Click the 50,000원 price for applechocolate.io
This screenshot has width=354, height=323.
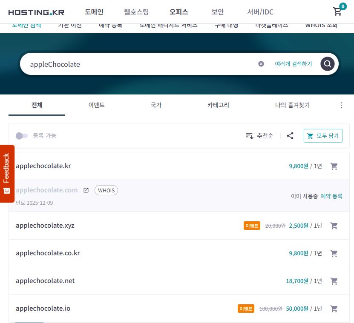[x=297, y=309]
